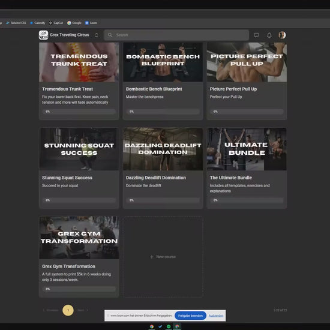Image resolution: width=330 pixels, height=330 pixels.
Task: Open the Calendly bookmark
Action: click(37, 23)
